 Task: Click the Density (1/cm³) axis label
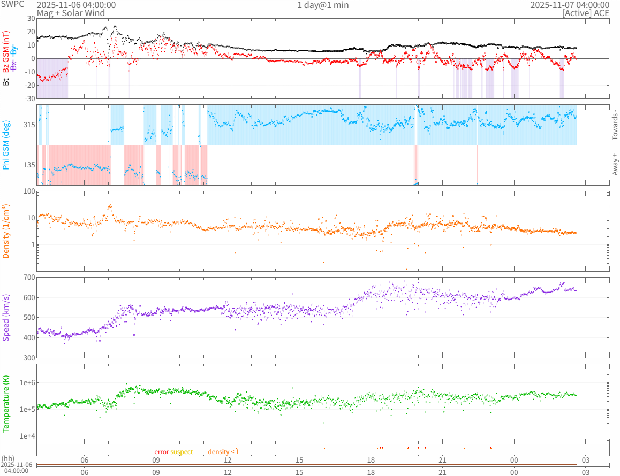[x=5, y=232]
